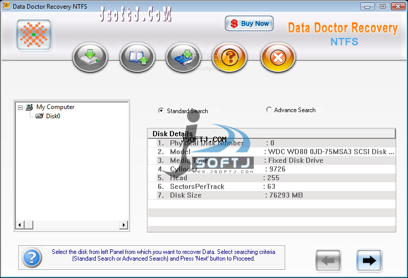Select Disk0 in the tree panel
Viewport: 408px width, 278px height.
pyautogui.click(x=53, y=116)
